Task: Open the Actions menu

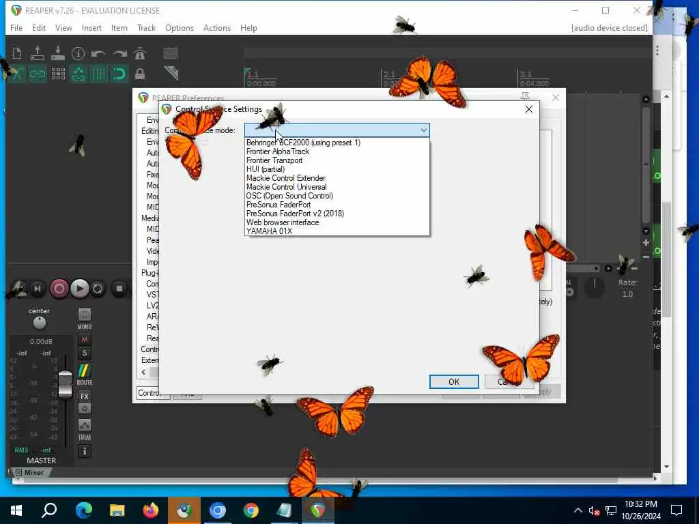Action: [x=216, y=27]
